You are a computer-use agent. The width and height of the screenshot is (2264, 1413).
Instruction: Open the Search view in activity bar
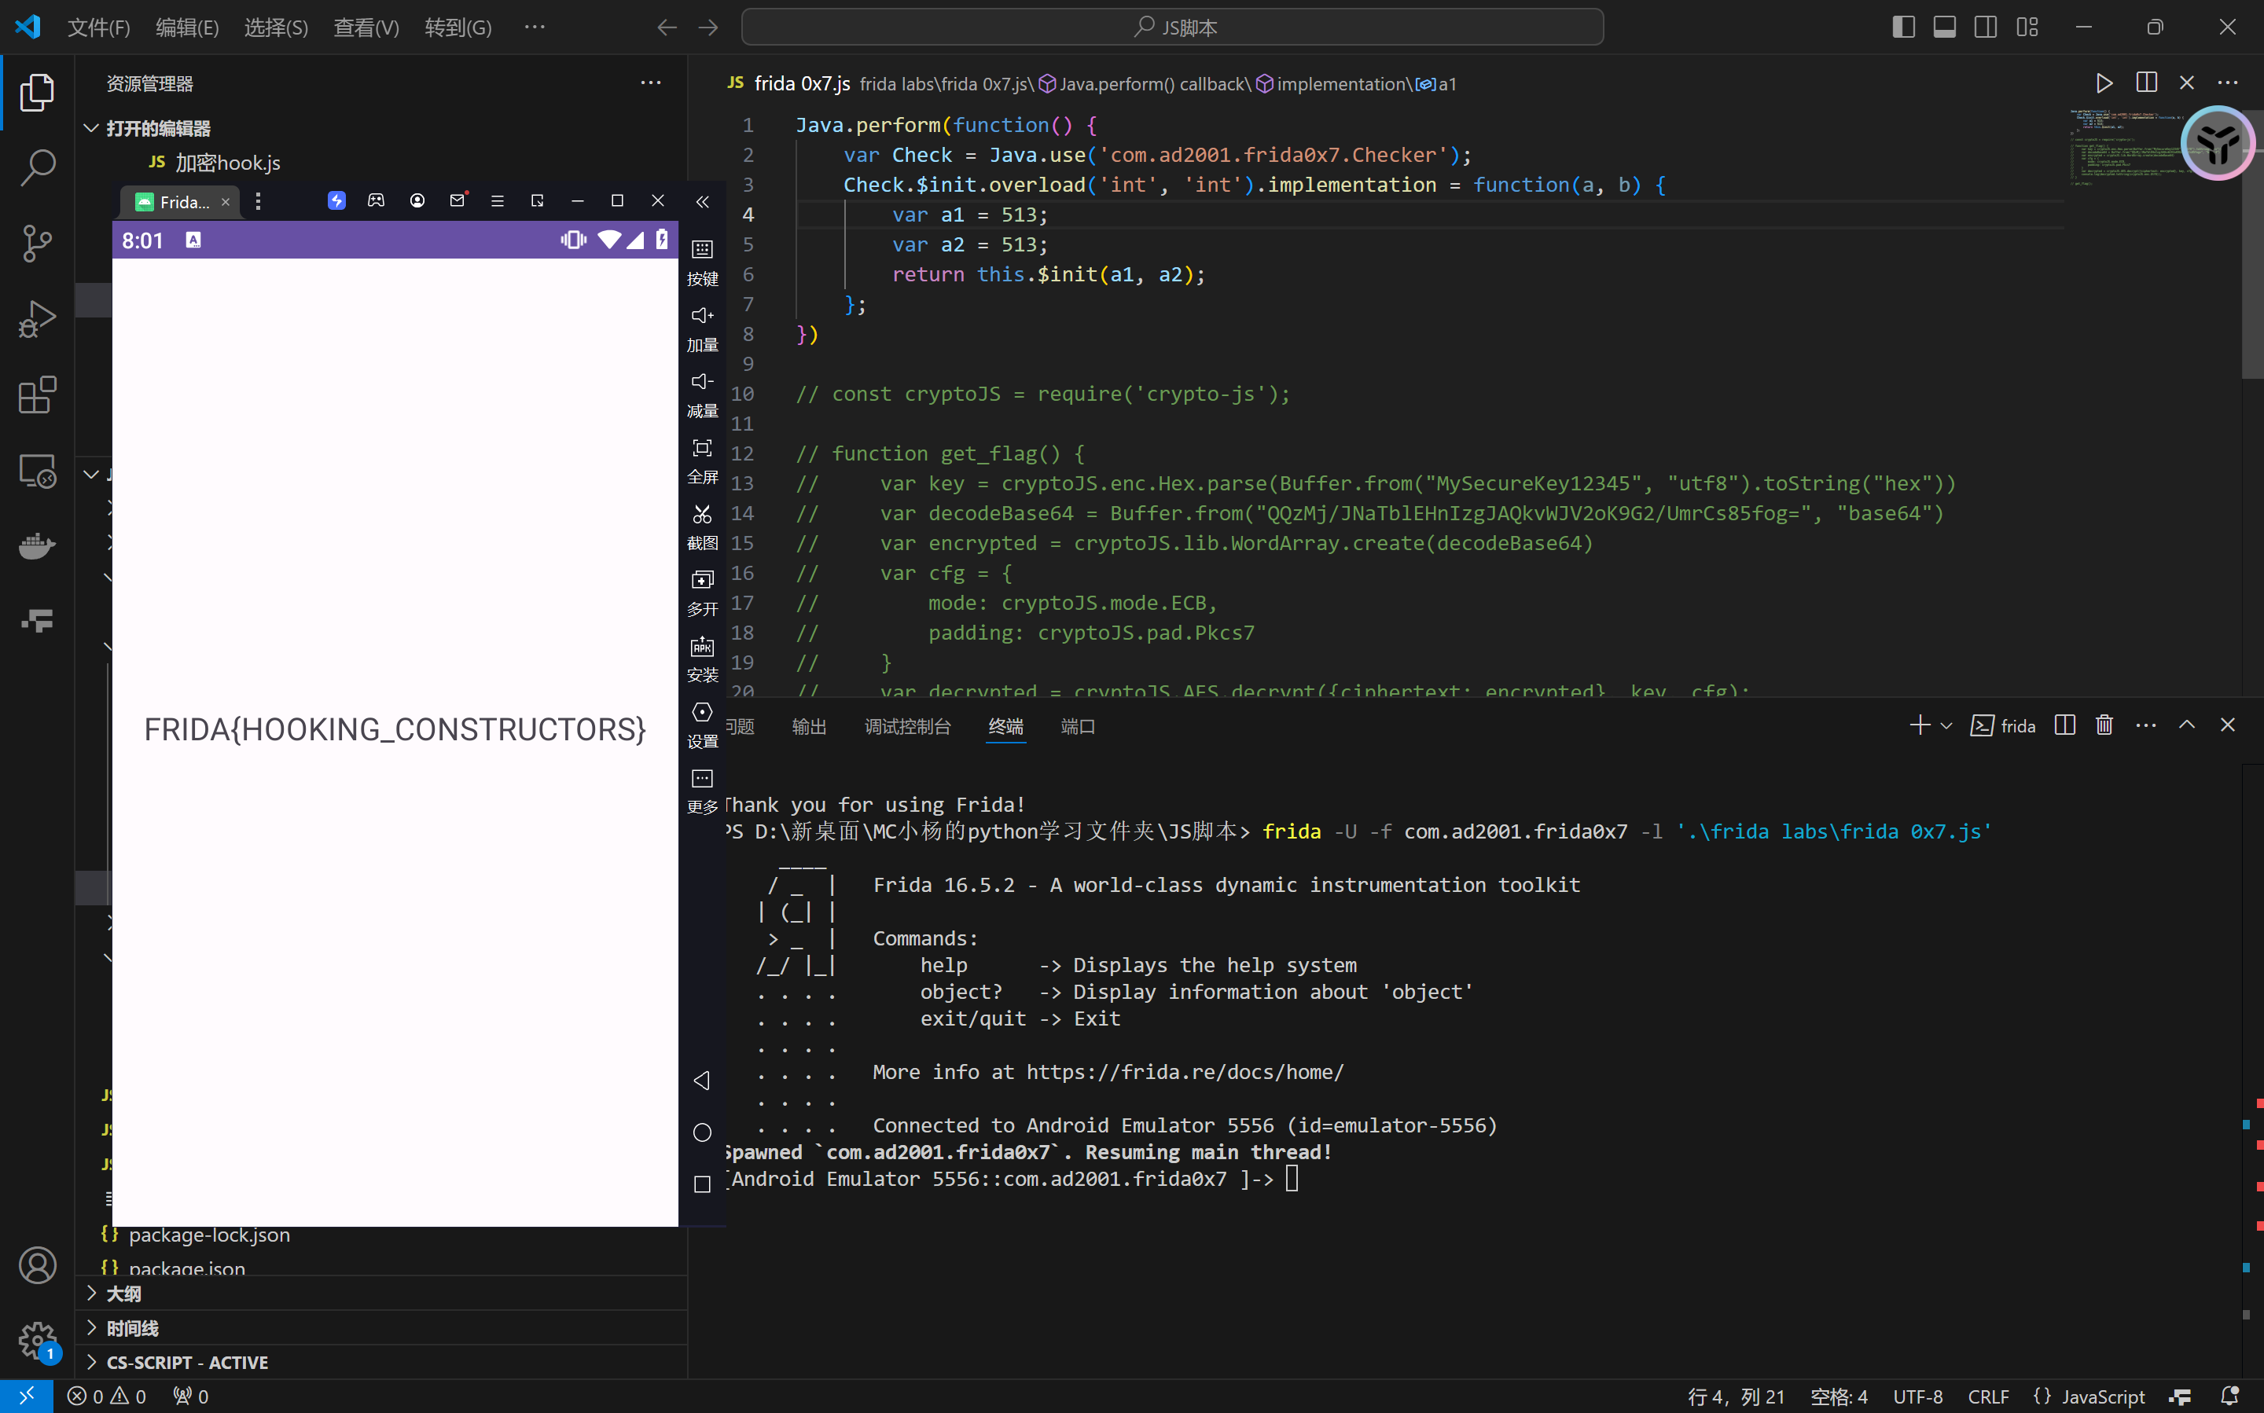38,168
